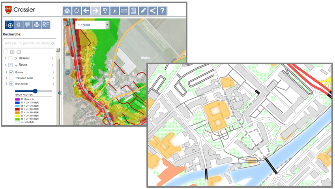Open the help question mark icon
This screenshot has width=335, height=189.
coord(162,11)
